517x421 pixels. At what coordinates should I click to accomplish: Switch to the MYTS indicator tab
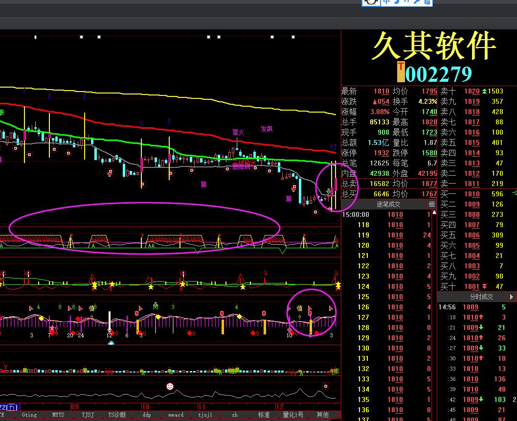(x=58, y=415)
